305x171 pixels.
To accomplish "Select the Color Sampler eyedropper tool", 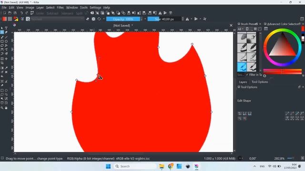I will pyautogui.click(x=6, y=67).
